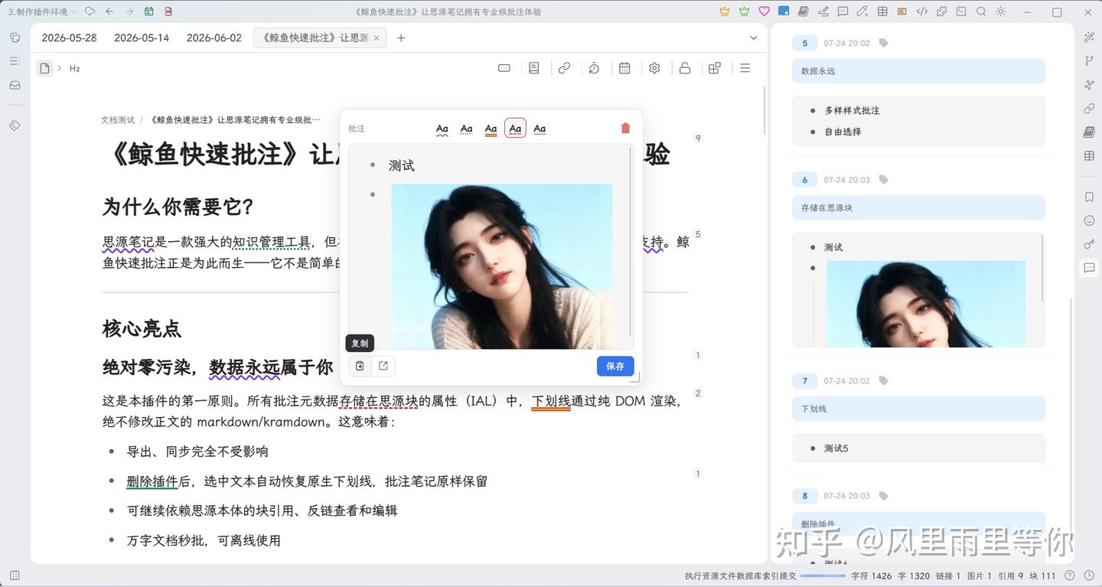Expand the tab list chevron
This screenshot has height=587, width=1102.
point(753,38)
